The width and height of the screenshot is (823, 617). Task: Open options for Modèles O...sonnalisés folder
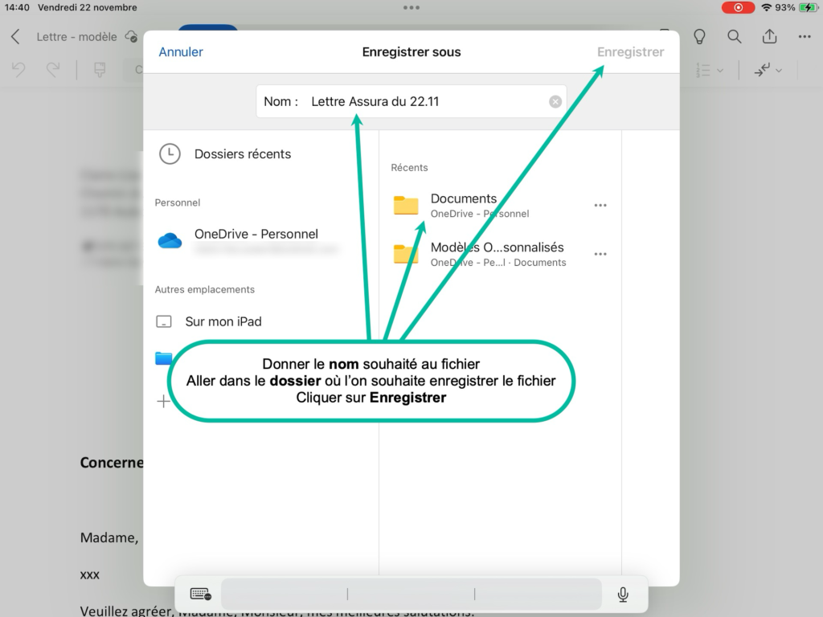[x=600, y=255]
